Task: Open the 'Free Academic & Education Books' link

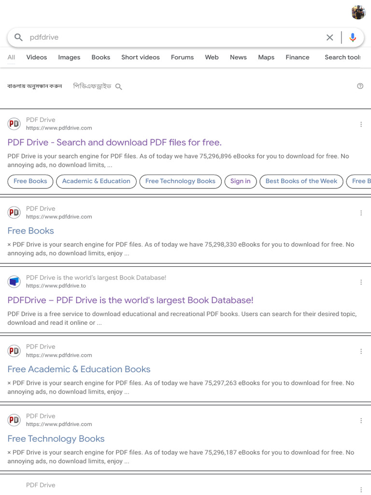Action: (x=79, y=369)
